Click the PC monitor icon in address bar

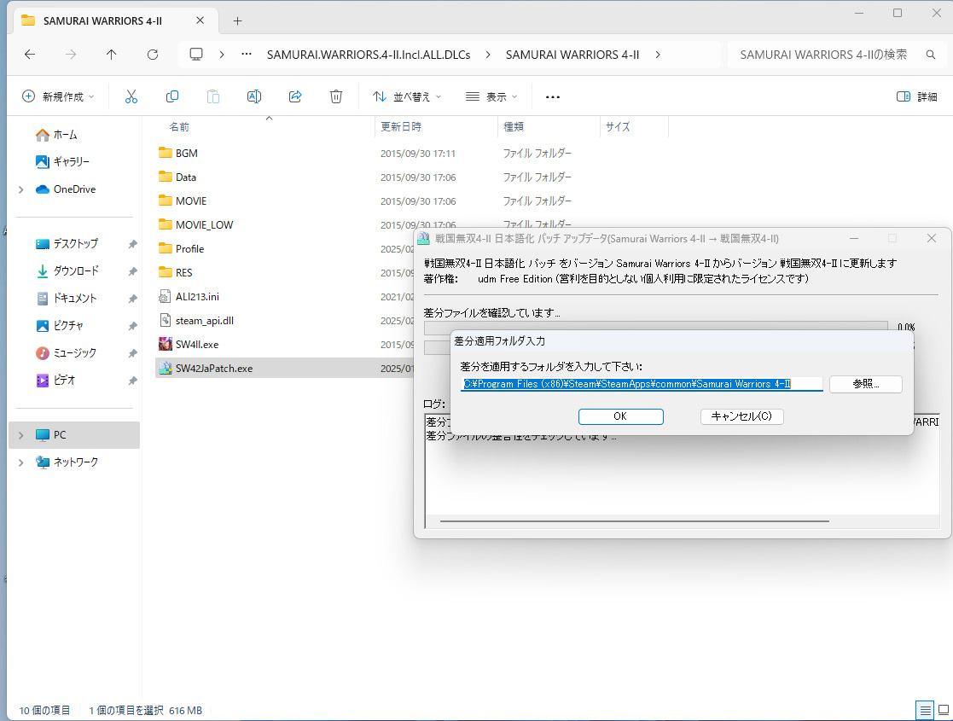[196, 55]
